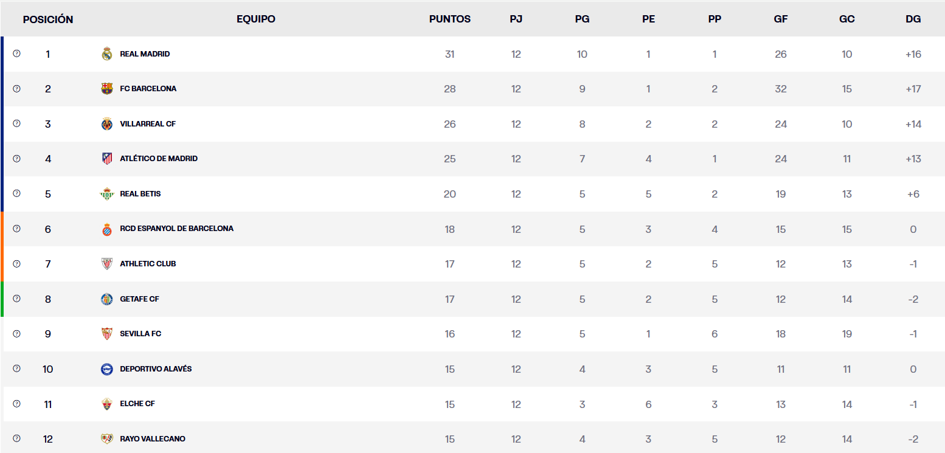The width and height of the screenshot is (945, 453).
Task: Click the EQUIPO column header
Action: pos(256,19)
